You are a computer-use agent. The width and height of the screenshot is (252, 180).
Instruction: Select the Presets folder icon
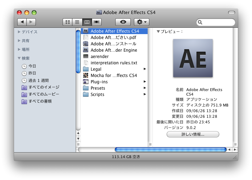86,88
